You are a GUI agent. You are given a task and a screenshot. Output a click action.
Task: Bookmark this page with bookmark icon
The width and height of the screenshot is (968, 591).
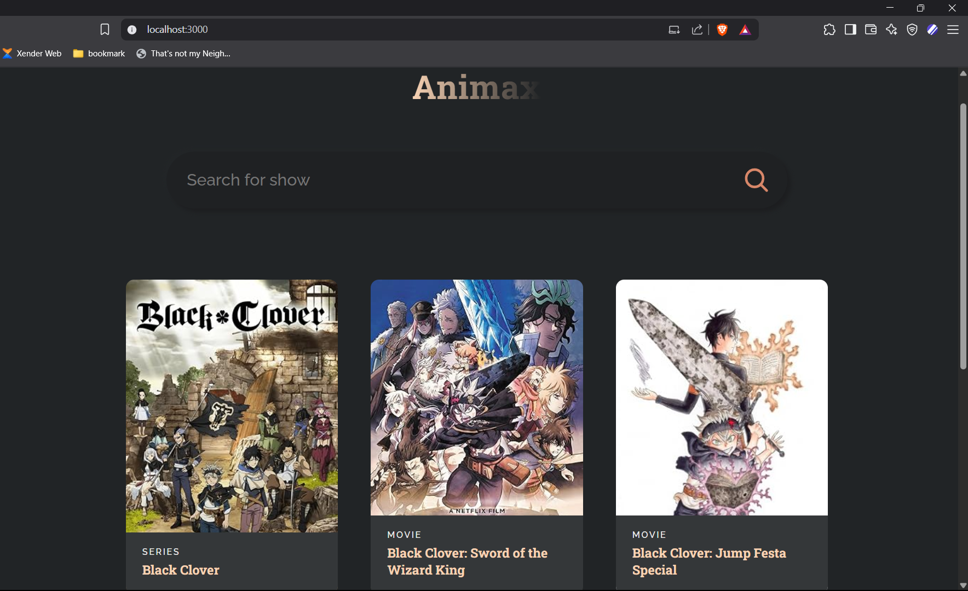[105, 30]
